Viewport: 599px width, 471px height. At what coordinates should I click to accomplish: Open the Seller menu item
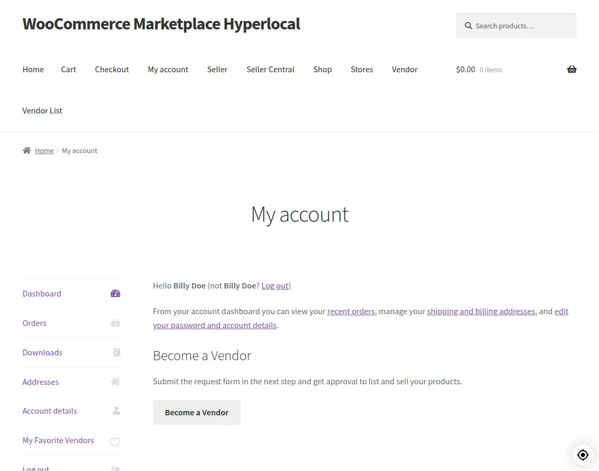click(217, 69)
